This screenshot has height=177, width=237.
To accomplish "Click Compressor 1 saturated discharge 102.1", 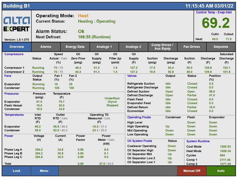I will pyautogui.click(x=226, y=68).
